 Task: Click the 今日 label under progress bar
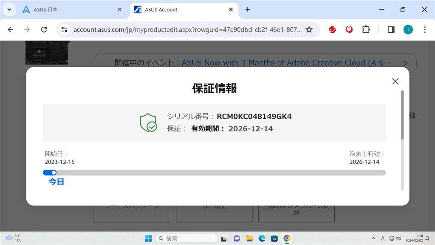[x=56, y=182]
